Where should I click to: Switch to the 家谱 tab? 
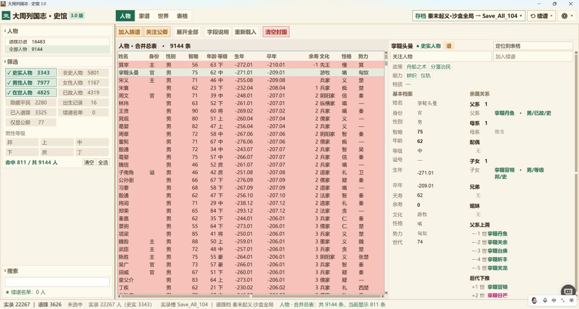click(x=144, y=16)
